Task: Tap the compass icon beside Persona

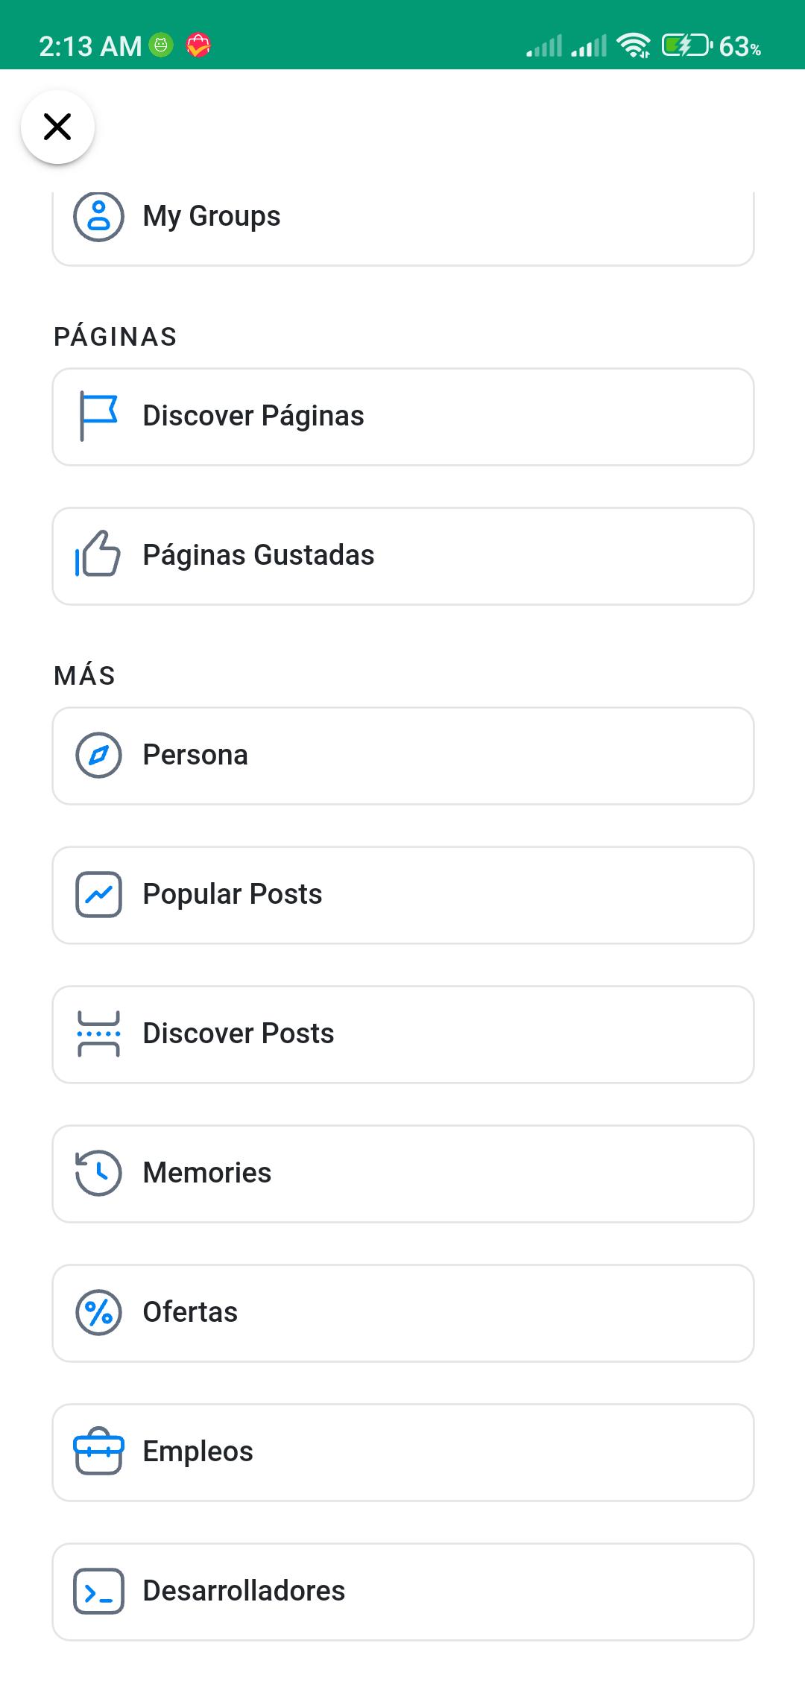Action: point(98,755)
